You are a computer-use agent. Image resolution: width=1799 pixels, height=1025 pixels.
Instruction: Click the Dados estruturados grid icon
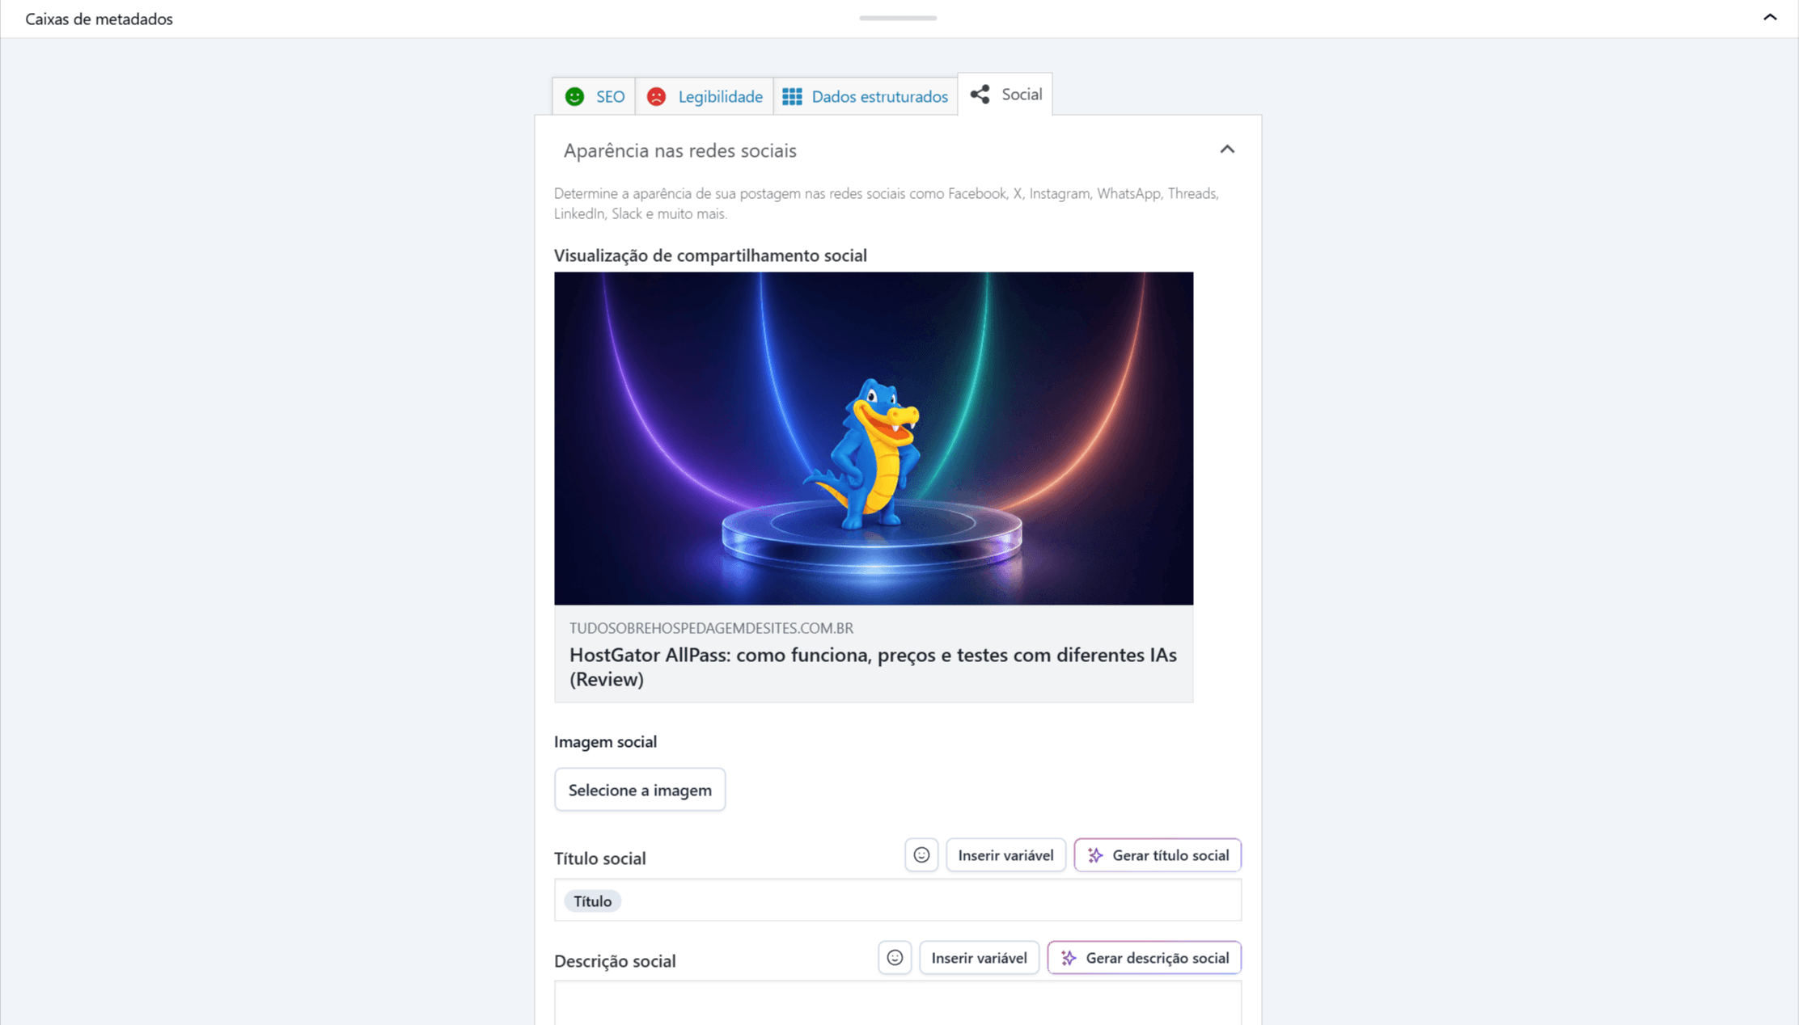[792, 96]
